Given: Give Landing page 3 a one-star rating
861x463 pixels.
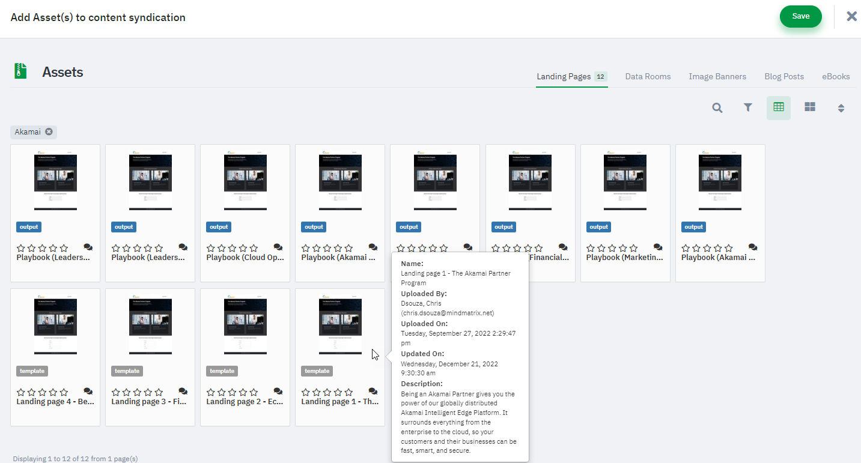Looking at the screenshot, I should tap(116, 392).
